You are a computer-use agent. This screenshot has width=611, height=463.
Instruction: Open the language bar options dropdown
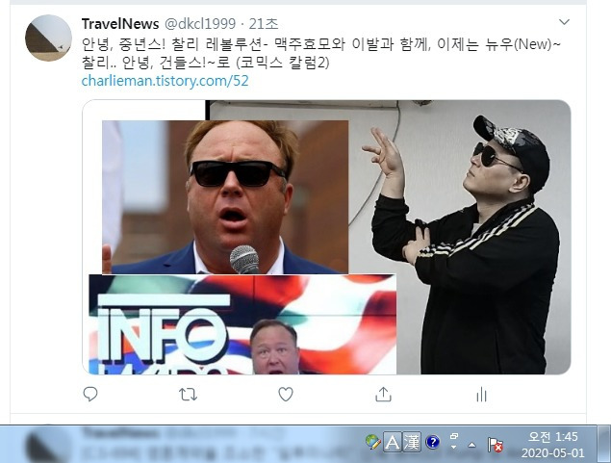(454, 447)
